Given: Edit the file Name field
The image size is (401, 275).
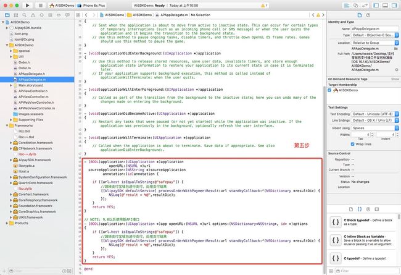Looking at the screenshot, I should (374, 28).
